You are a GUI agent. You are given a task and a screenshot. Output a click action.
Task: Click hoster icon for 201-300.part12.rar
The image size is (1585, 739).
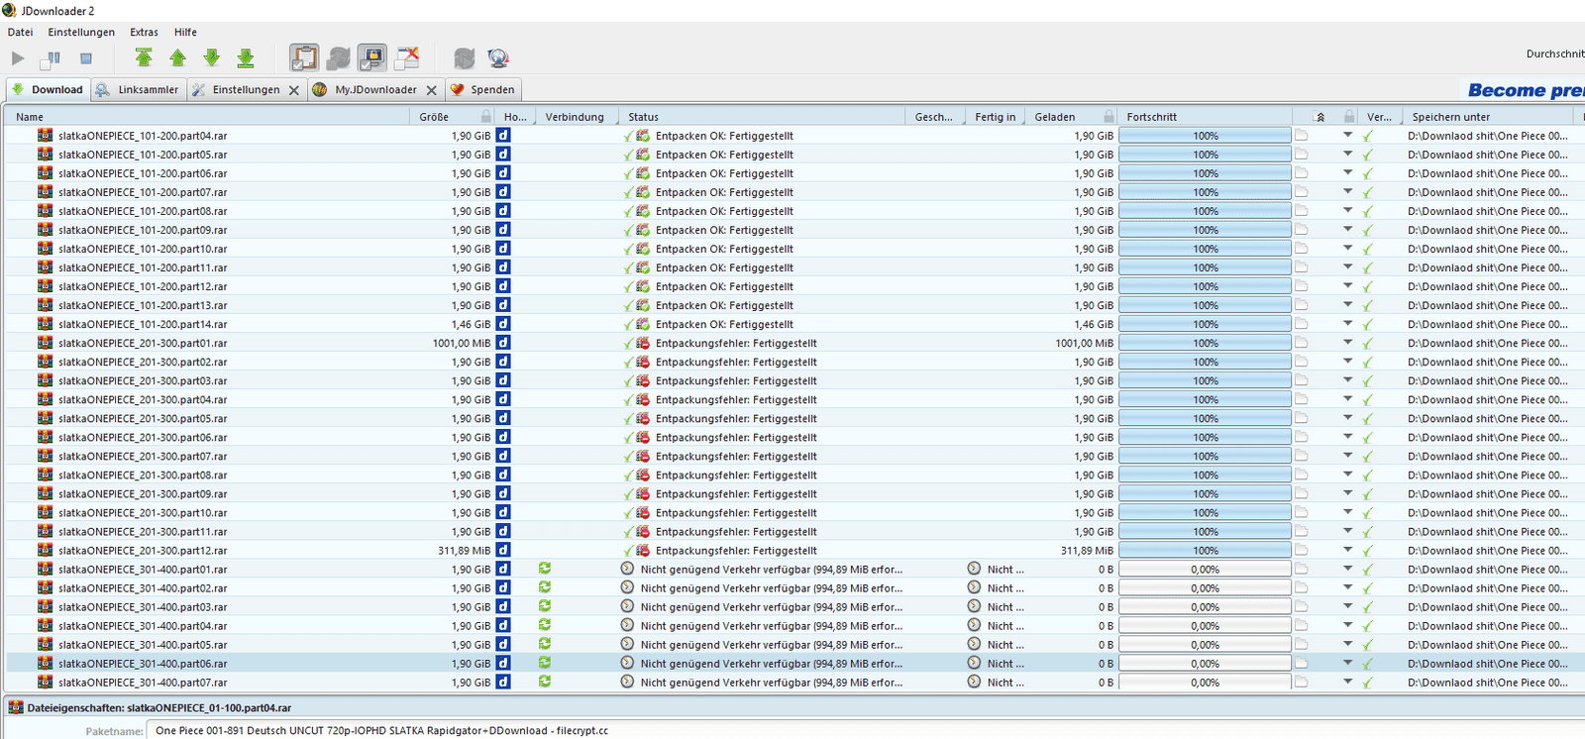coord(503,550)
